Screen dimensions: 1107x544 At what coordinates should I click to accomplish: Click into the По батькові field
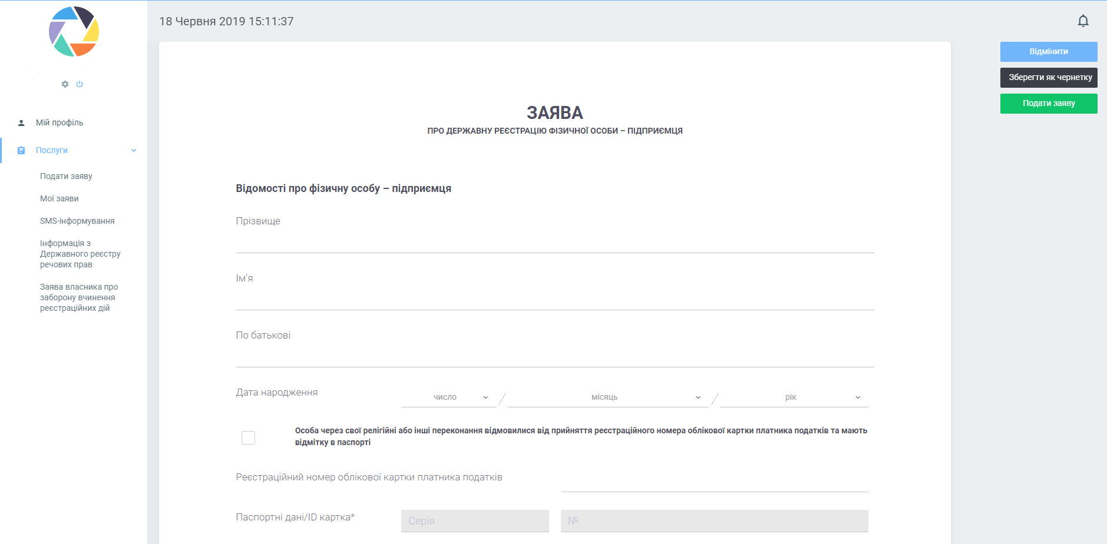point(554,356)
